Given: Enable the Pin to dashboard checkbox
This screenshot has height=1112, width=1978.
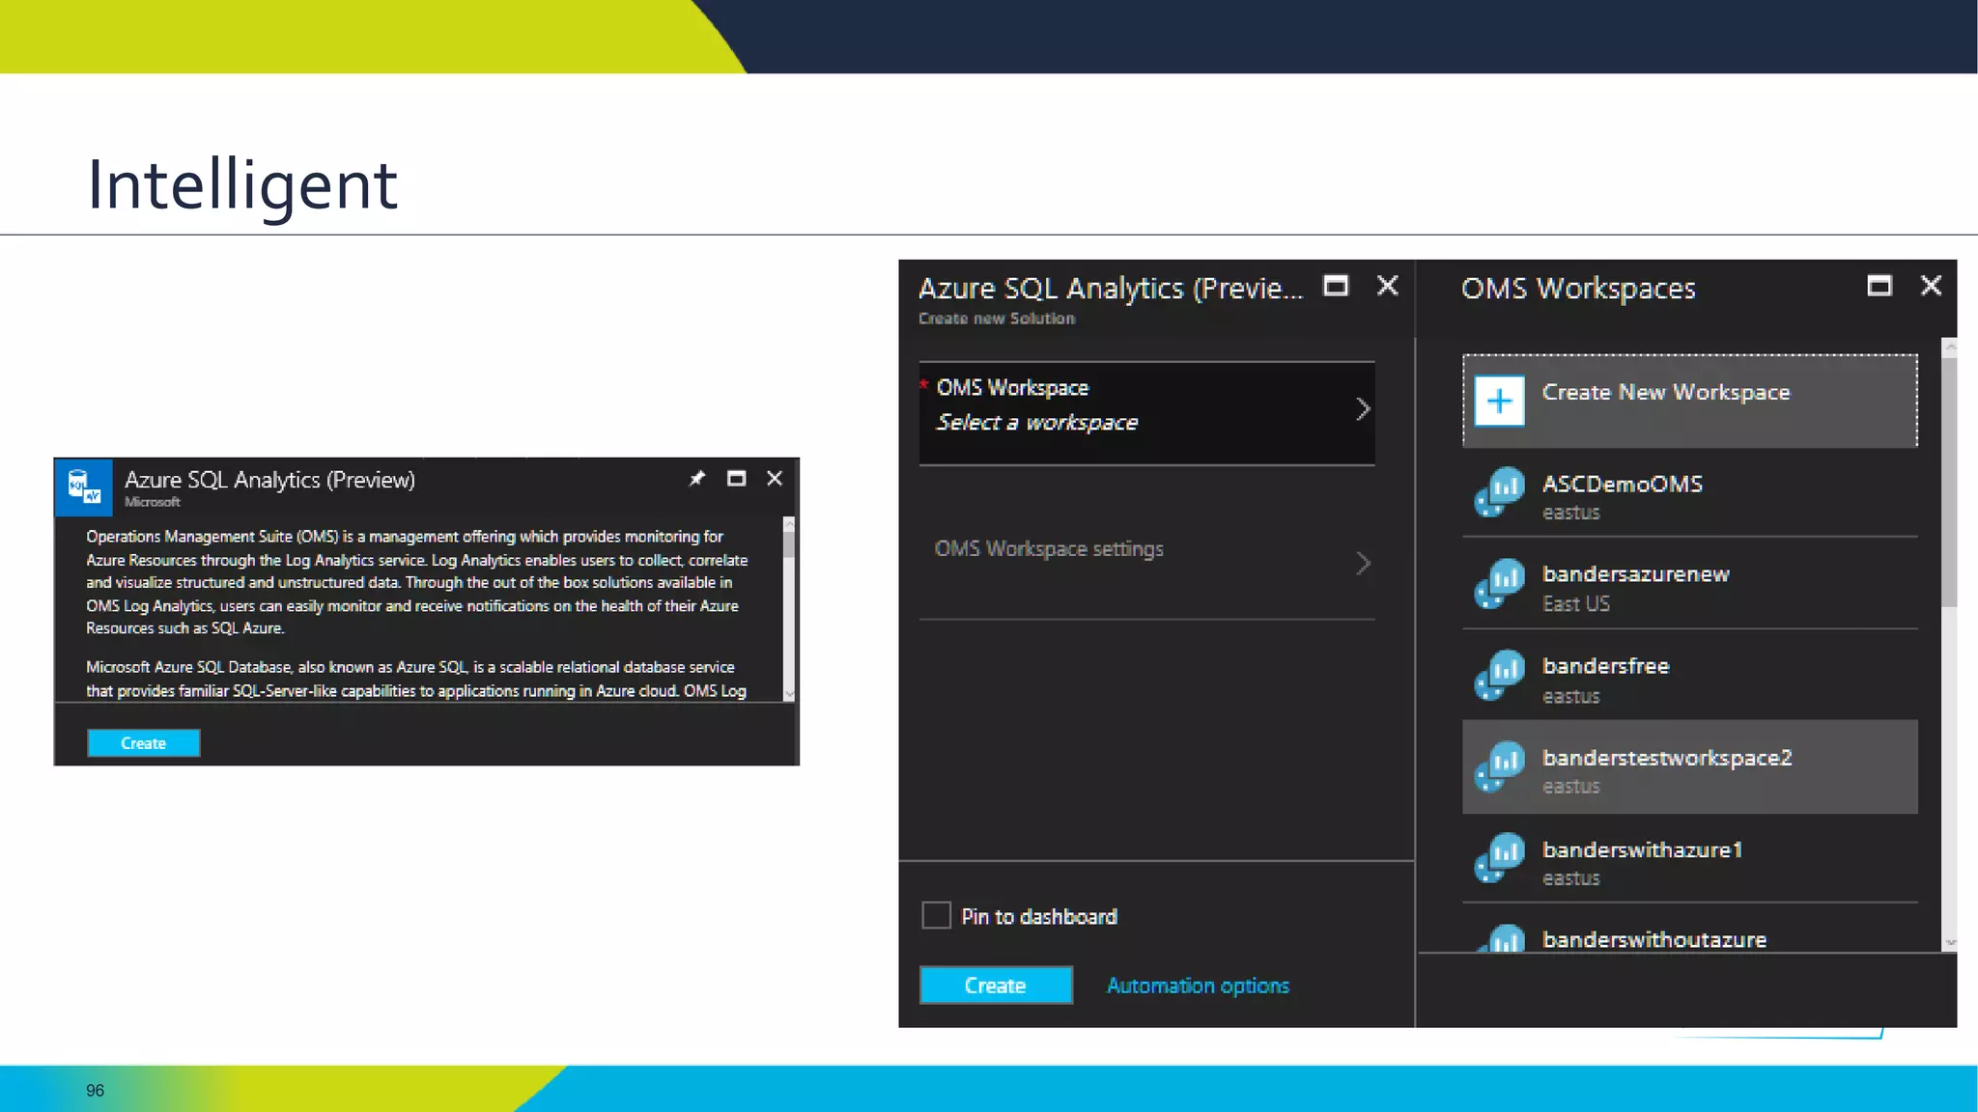Looking at the screenshot, I should [936, 915].
